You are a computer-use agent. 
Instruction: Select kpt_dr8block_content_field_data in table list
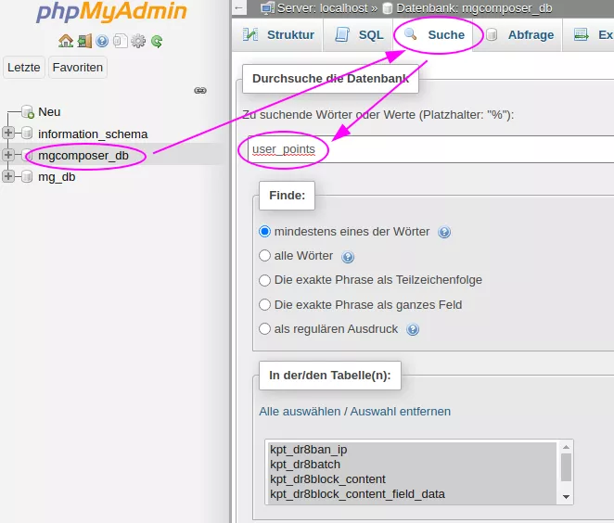pos(412,494)
